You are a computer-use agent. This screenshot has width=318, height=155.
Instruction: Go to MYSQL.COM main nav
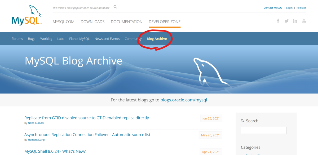(x=64, y=22)
